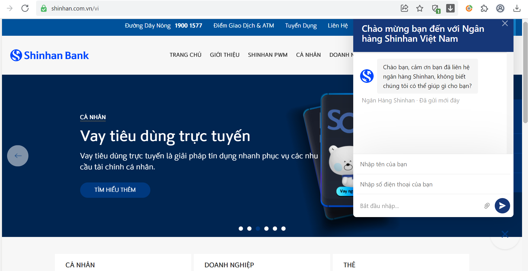528x271 pixels.
Task: Click the page vertical scrollbar thumb
Action: (525, 72)
